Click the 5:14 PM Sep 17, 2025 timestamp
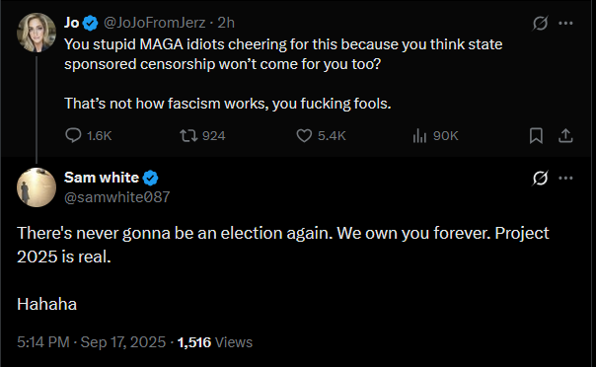The image size is (596, 367). coord(91,342)
